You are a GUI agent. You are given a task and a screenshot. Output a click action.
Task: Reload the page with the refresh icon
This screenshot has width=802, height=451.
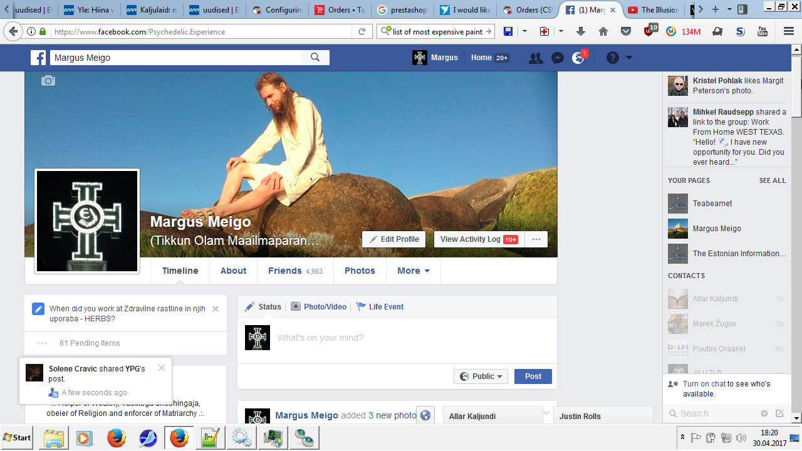click(362, 31)
